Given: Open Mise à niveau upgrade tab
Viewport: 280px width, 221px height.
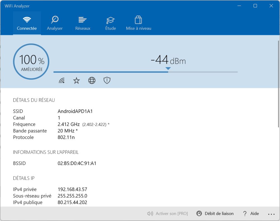Looking at the screenshot, I should pos(139,23).
